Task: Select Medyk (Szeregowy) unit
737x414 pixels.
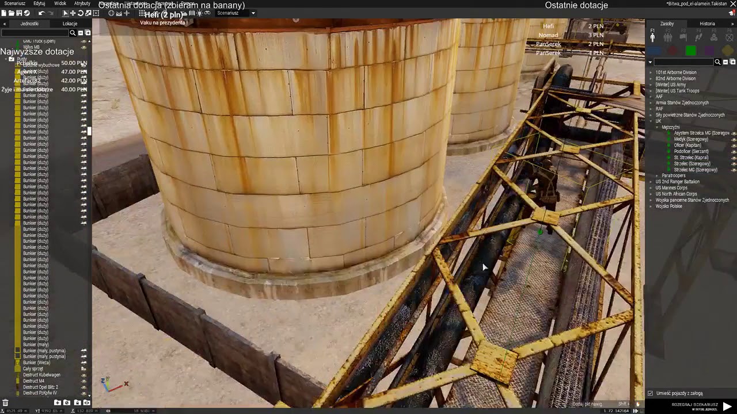Action: (690, 139)
